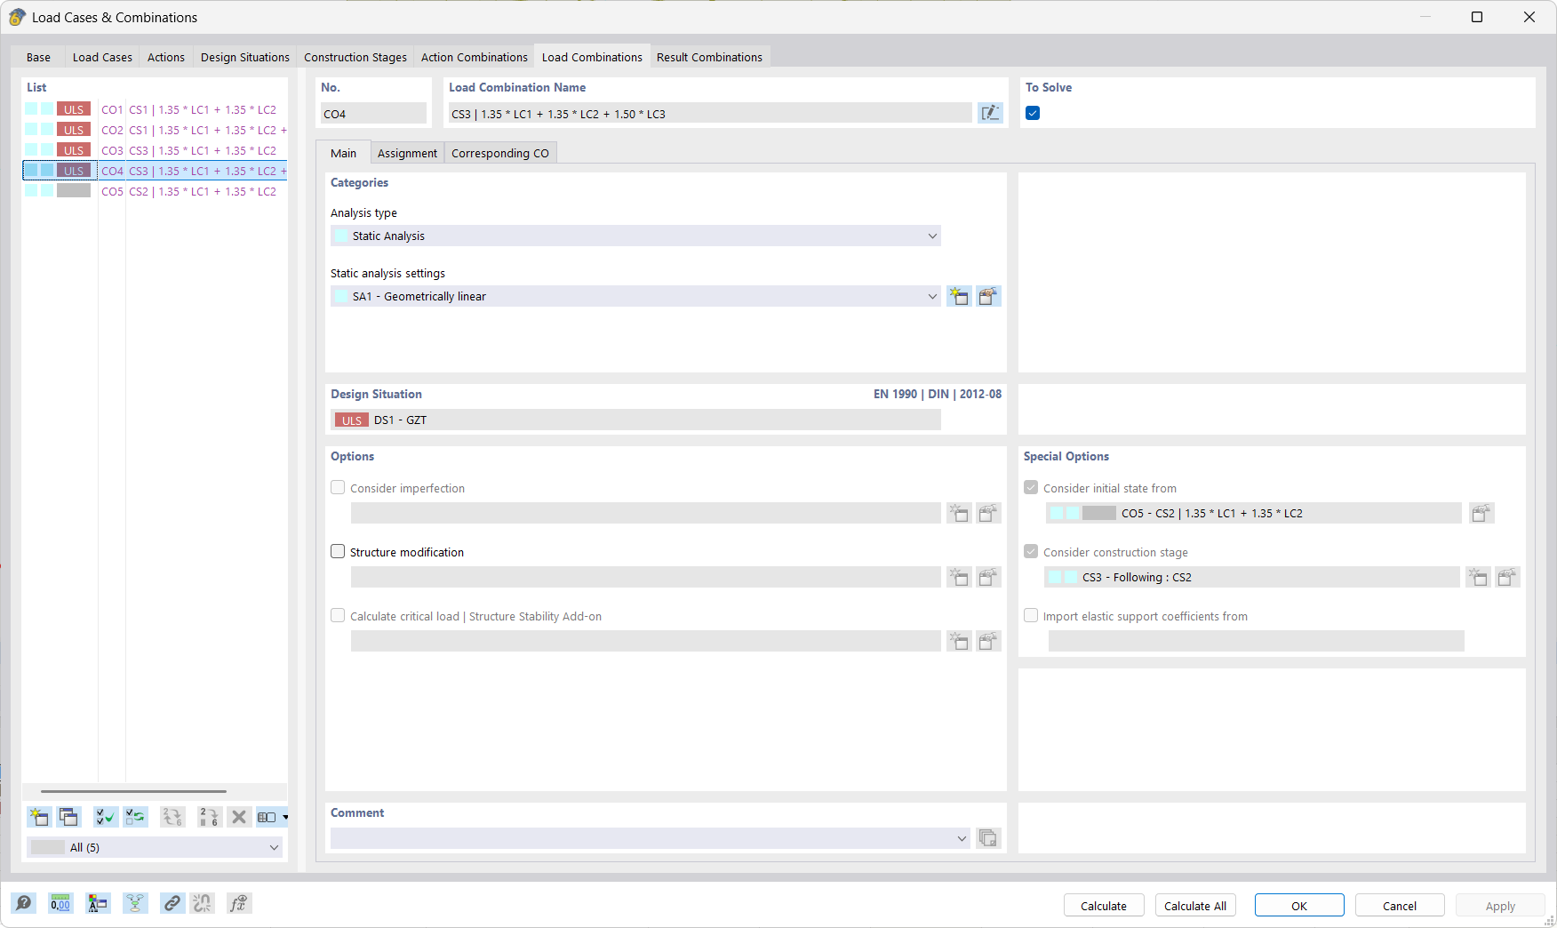Enable Structure modification

(x=338, y=551)
